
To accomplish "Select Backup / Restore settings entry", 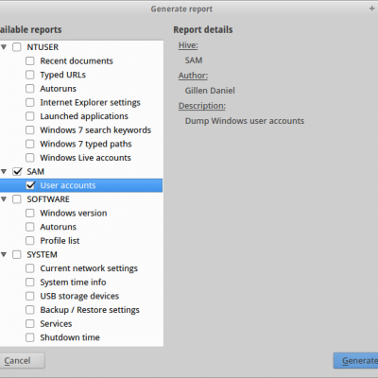I will [x=90, y=310].
